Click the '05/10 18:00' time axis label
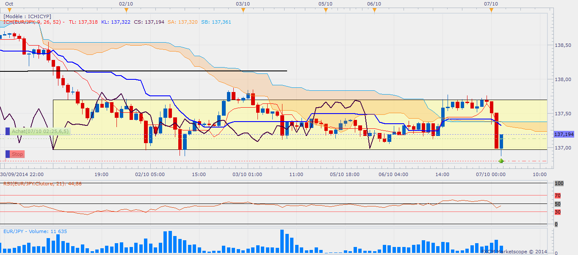Image resolution: width=578 pixels, height=255 pixels. (x=345, y=174)
